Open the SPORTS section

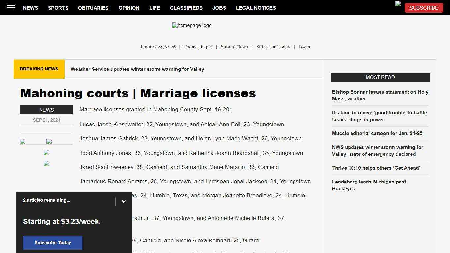pos(58,8)
